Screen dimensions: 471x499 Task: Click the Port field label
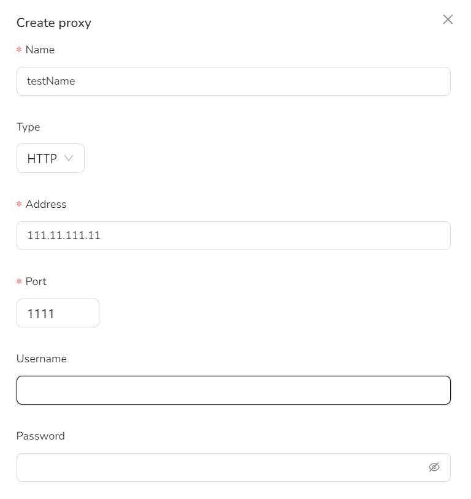click(36, 281)
